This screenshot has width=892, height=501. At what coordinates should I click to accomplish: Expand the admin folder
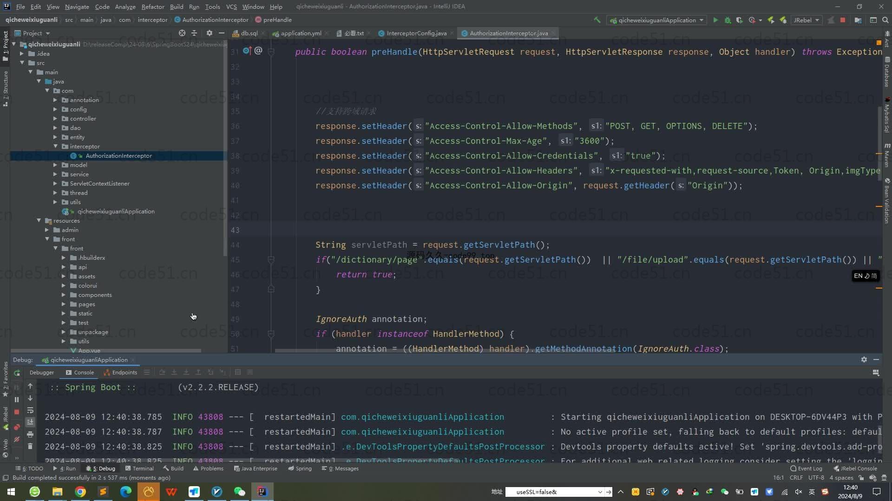pos(47,230)
